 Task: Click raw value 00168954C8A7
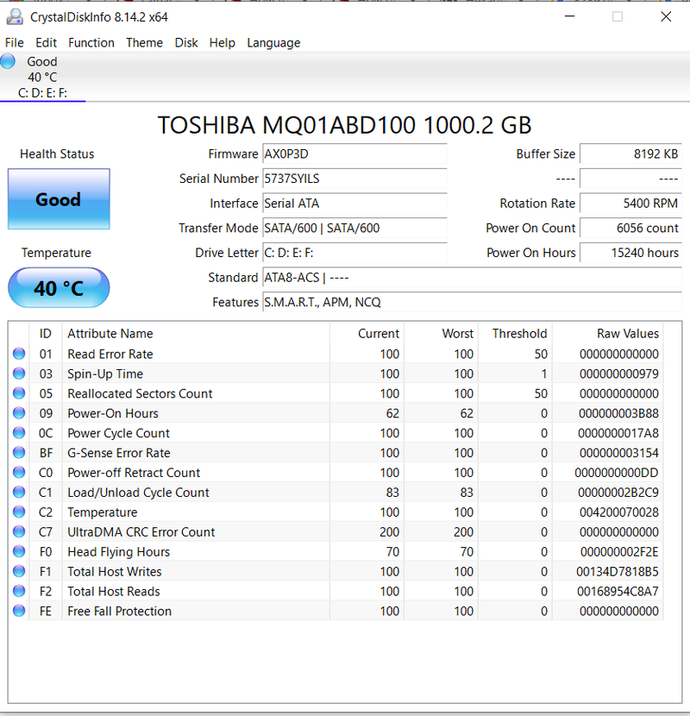click(618, 591)
